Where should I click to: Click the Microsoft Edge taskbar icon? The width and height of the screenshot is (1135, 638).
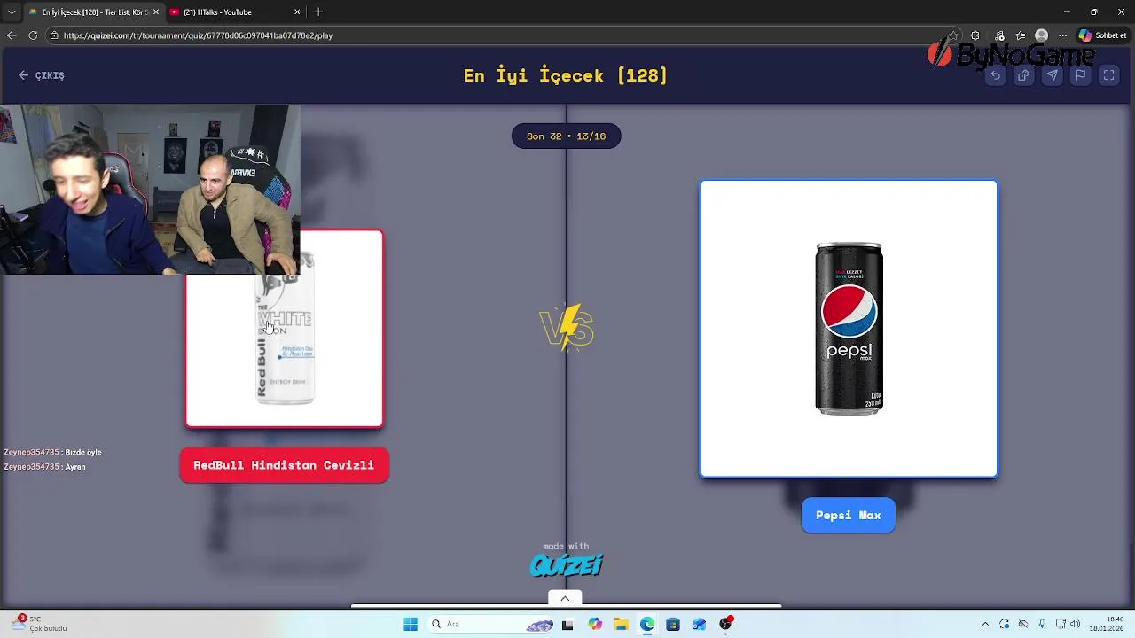647,624
